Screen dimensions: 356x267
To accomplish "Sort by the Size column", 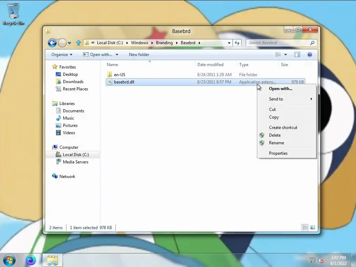I will pyautogui.click(x=292, y=65).
